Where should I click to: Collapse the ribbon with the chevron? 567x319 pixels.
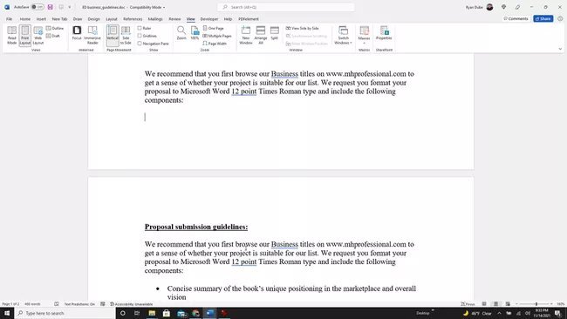560,49
